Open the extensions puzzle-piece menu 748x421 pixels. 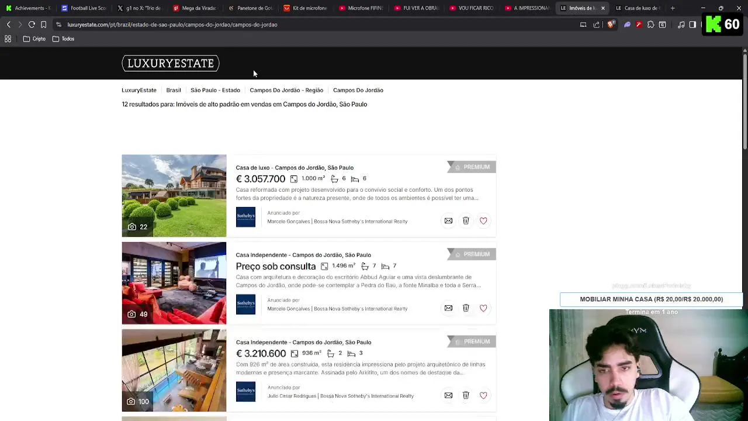click(x=650, y=25)
